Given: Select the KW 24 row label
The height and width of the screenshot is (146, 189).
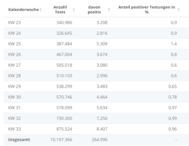Looking at the screenshot, I should pyautogui.click(x=14, y=33).
